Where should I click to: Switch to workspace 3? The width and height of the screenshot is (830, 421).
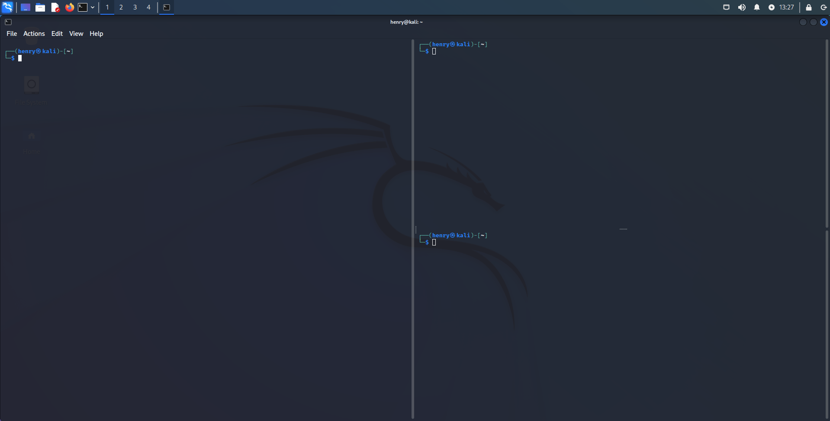point(135,7)
